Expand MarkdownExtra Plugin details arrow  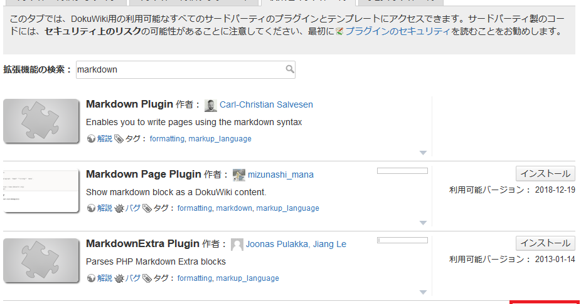pyautogui.click(x=423, y=292)
